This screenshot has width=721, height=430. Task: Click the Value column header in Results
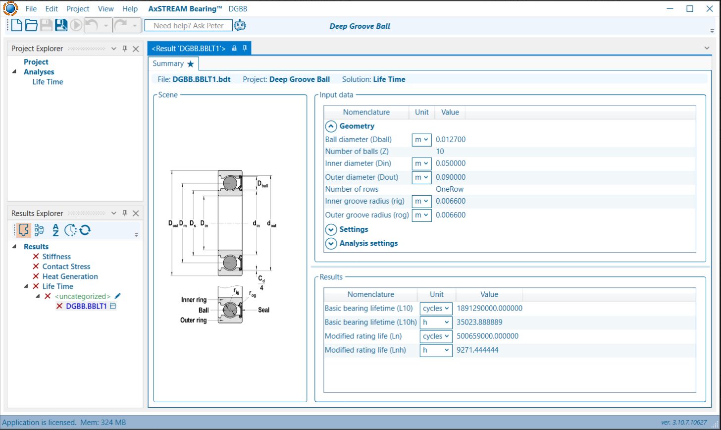pyautogui.click(x=489, y=294)
